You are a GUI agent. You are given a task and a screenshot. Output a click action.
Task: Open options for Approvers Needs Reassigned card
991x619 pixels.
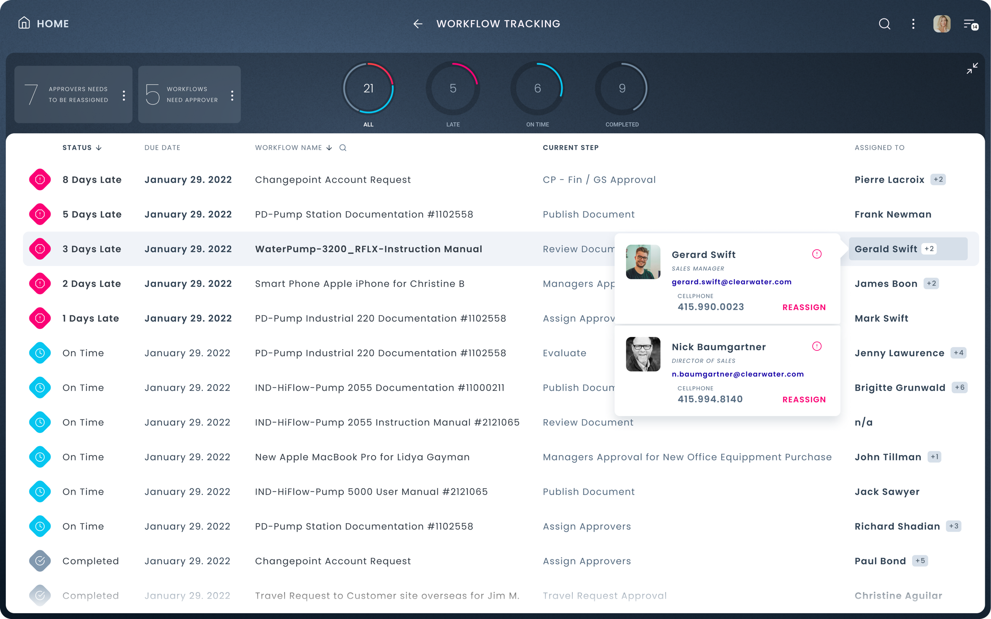click(124, 95)
